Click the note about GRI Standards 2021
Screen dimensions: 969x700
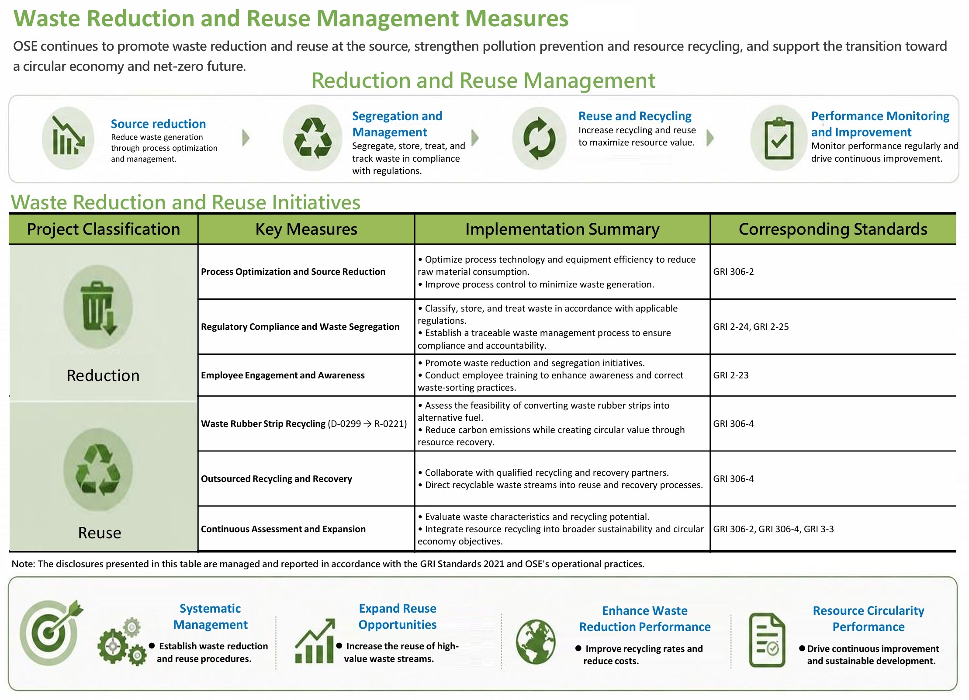328,564
